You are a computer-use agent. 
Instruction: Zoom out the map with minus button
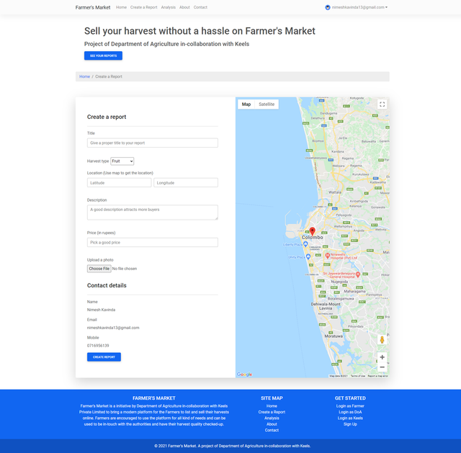tap(382, 367)
